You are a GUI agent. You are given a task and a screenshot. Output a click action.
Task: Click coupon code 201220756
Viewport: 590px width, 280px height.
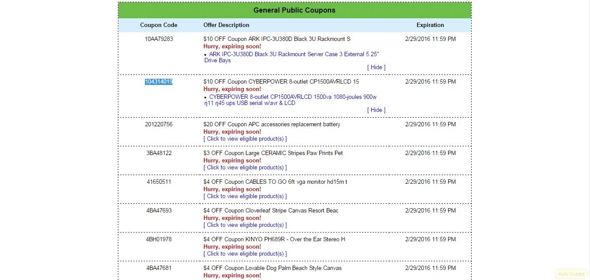159,124
